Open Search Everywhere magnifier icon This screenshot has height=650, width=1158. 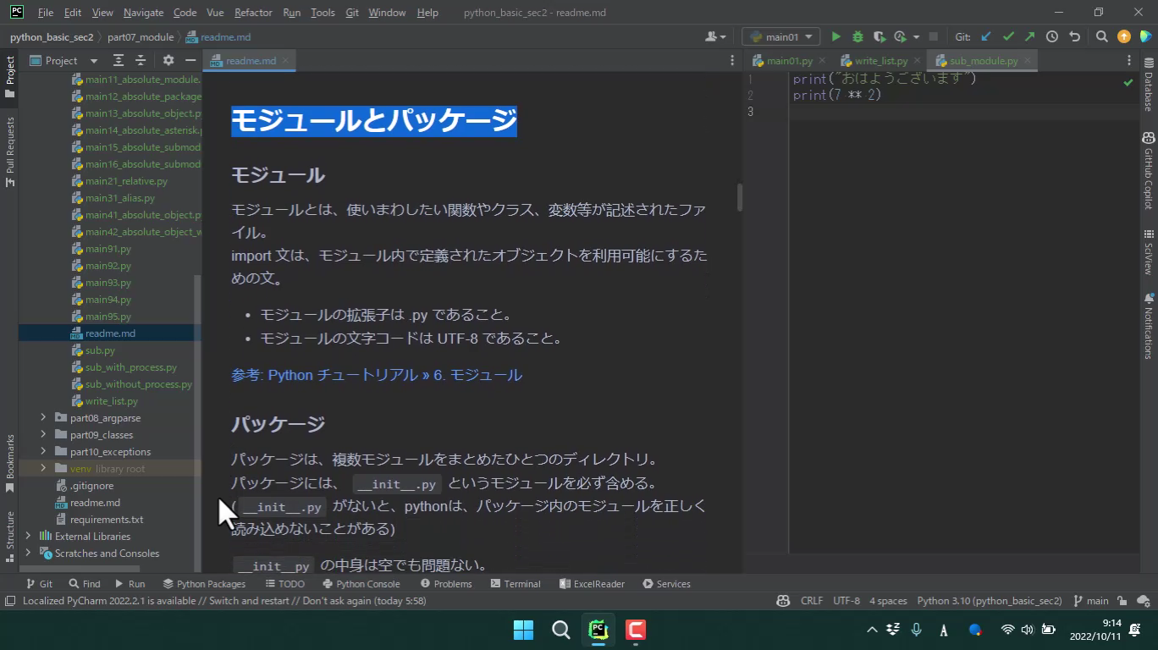tap(1101, 37)
